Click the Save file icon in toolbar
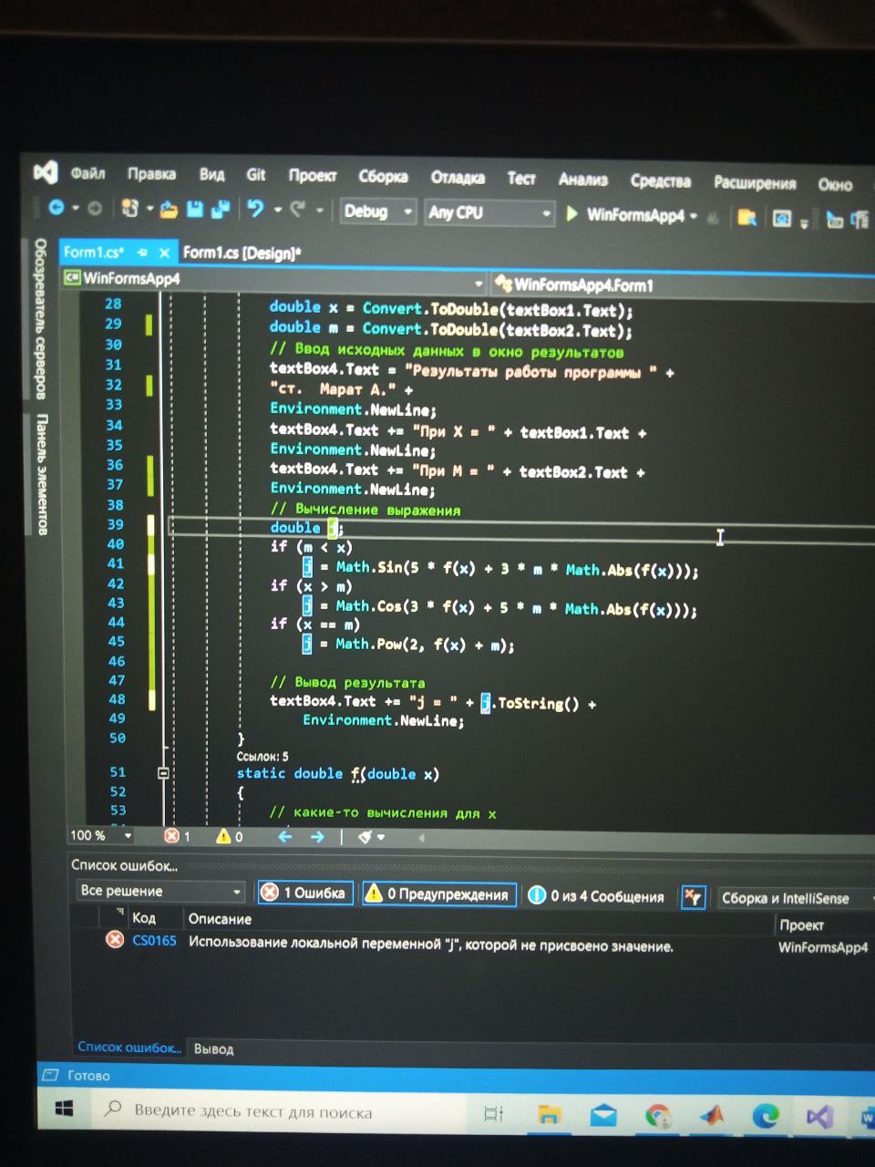 point(194,210)
